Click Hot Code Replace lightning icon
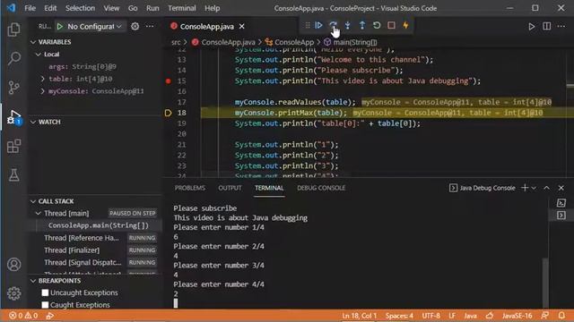The height and width of the screenshot is (322, 574). [405, 25]
